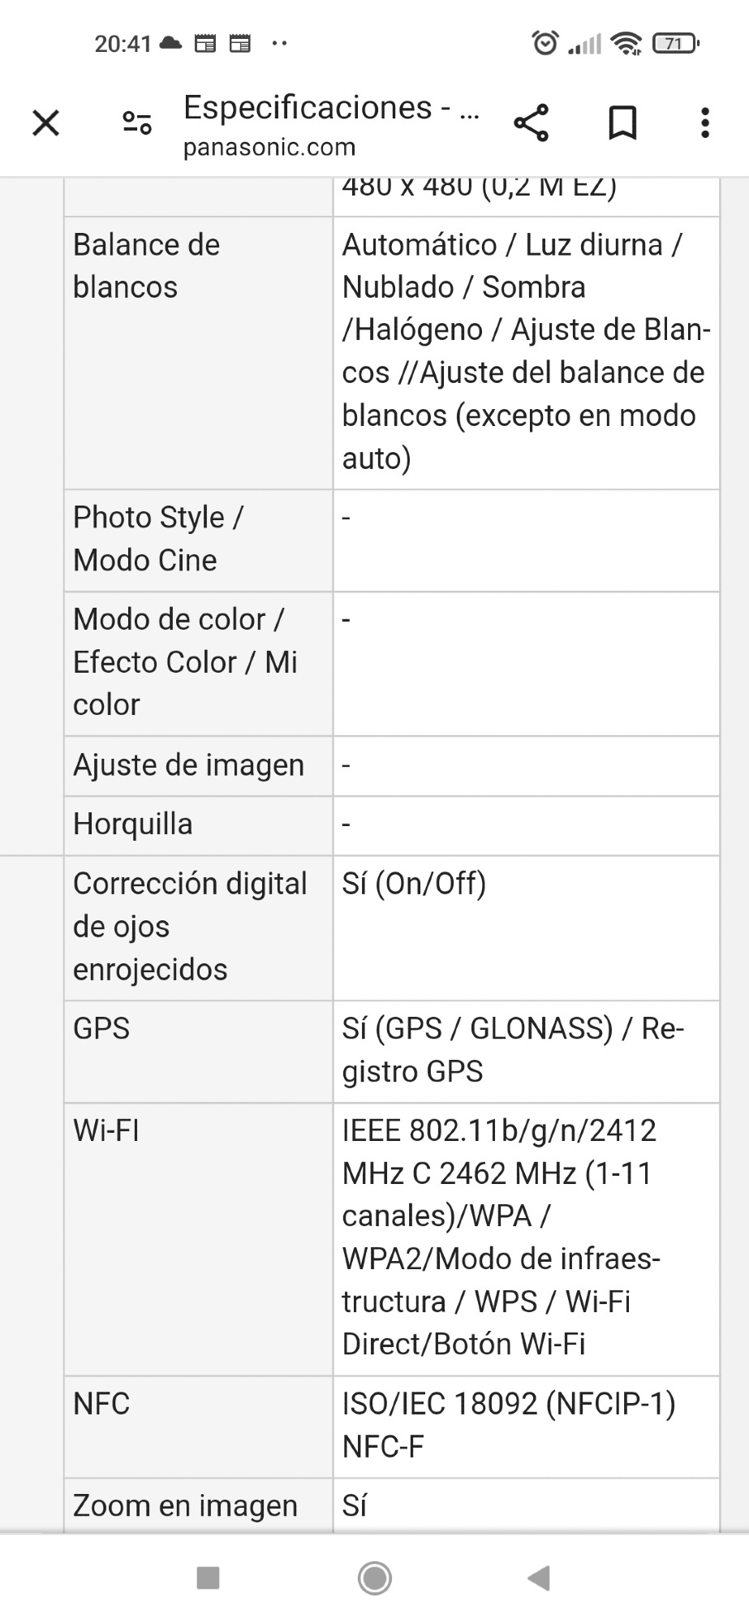Image resolution: width=749 pixels, height=1623 pixels.
Task: Tap the GPS row label
Action: pyautogui.click(x=101, y=1028)
